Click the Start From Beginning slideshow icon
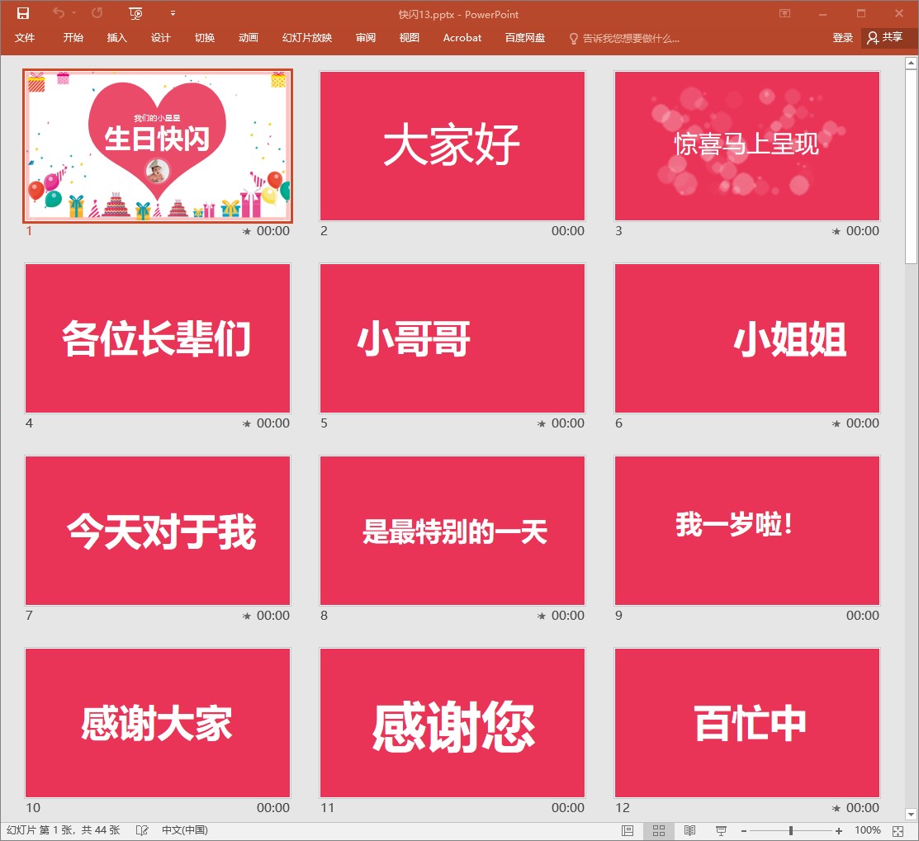This screenshot has width=919, height=841. pos(136,13)
